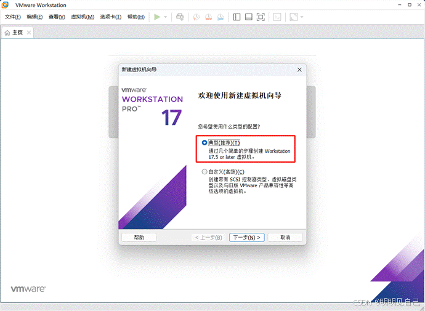Click the full screen mode icon
Screen dimensions: 425x311
261,17
